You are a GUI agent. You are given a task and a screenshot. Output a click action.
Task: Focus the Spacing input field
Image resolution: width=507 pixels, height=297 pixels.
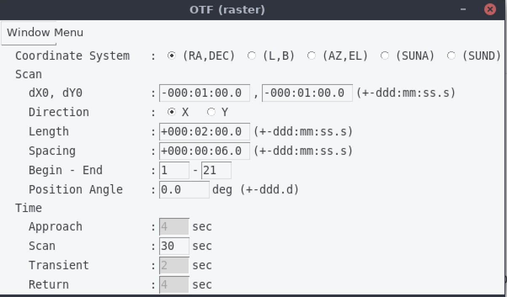tap(205, 151)
